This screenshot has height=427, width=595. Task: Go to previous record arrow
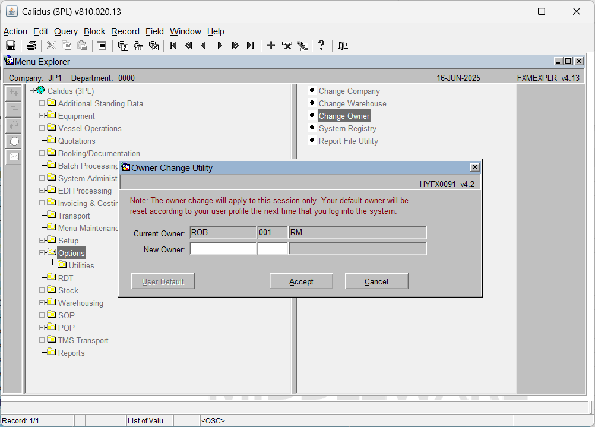click(x=204, y=46)
